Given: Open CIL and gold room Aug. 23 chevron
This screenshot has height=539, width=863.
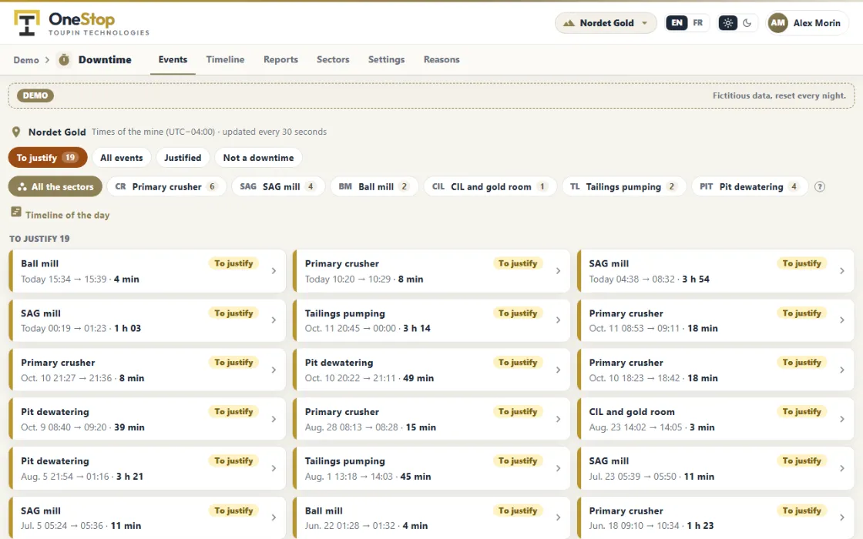Looking at the screenshot, I should 842,419.
